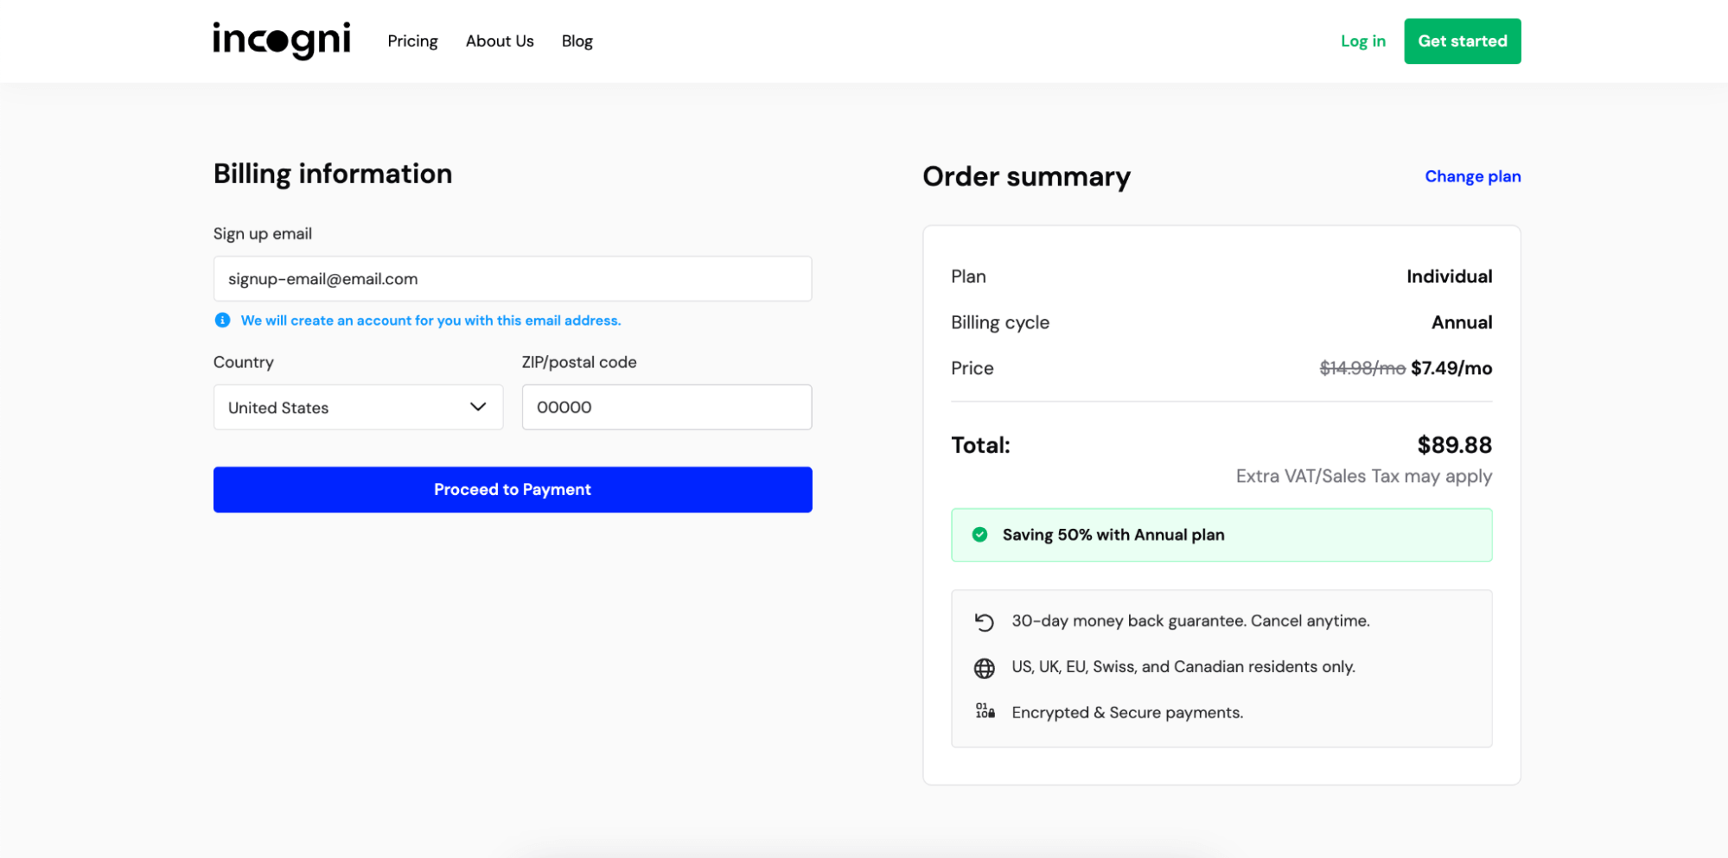Click the globe residents icon
This screenshot has height=858, width=1728.
tap(984, 668)
